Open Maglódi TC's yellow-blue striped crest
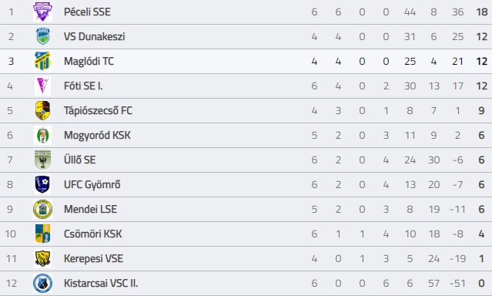The image size is (492, 296). 42,61
